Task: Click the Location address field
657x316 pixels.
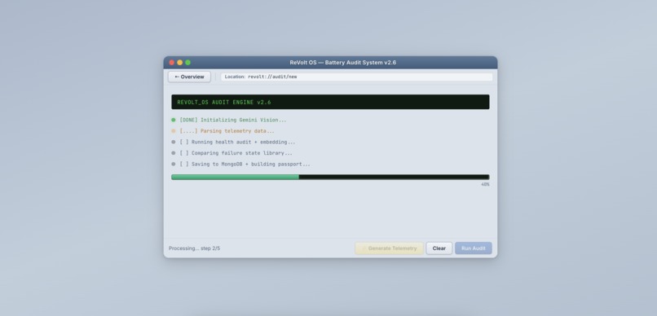Action: click(356, 77)
